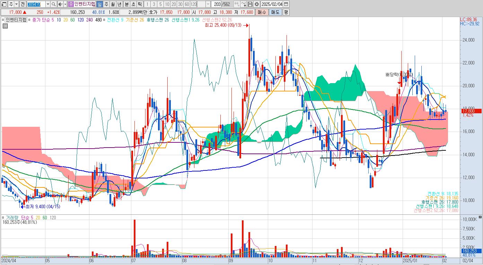Switch to monthly chart 월
483x265 pixels.
click(113, 4)
